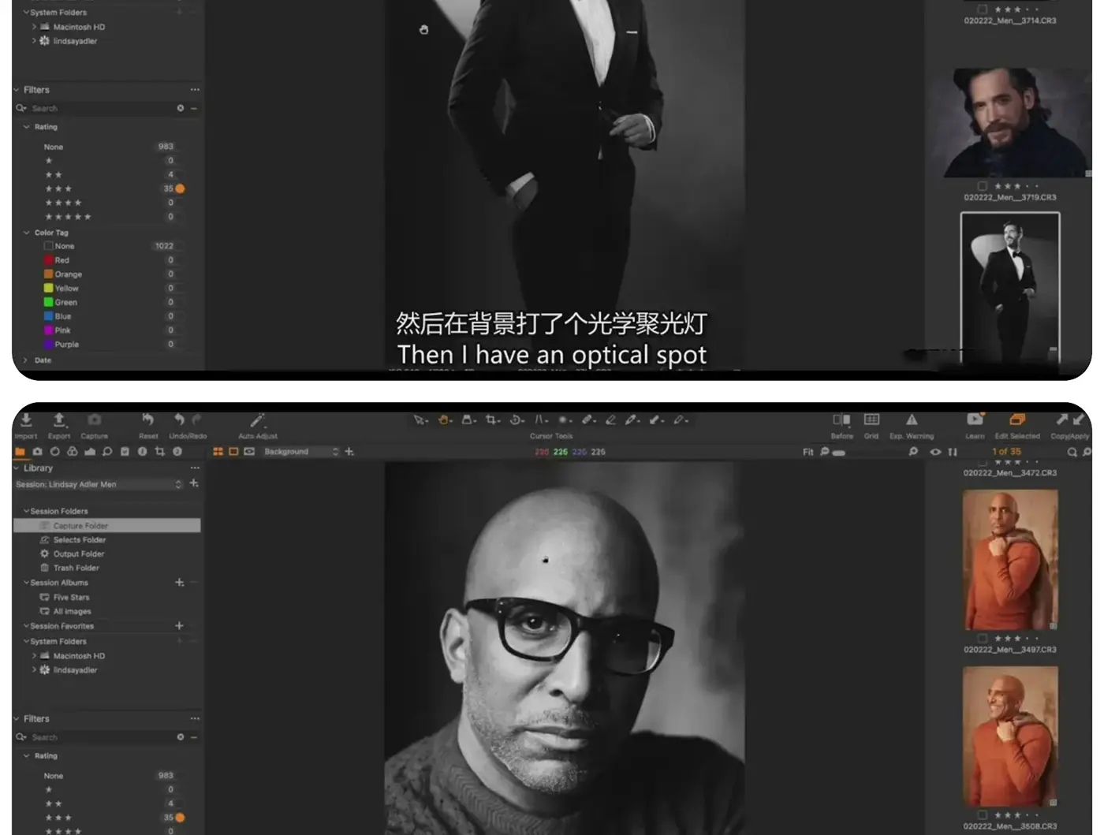Tick the checkbox under thumbnail 020222_Men__3719.CR3

click(983, 186)
